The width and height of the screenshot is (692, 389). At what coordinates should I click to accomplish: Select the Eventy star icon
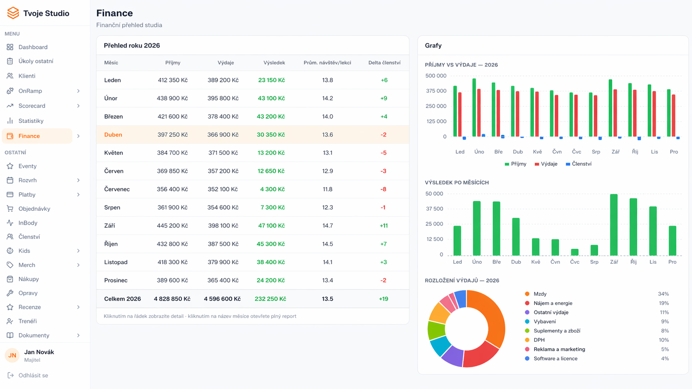click(x=10, y=166)
